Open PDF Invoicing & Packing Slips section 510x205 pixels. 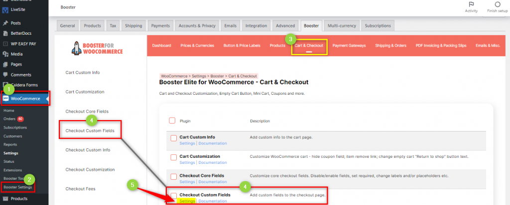[x=441, y=46]
